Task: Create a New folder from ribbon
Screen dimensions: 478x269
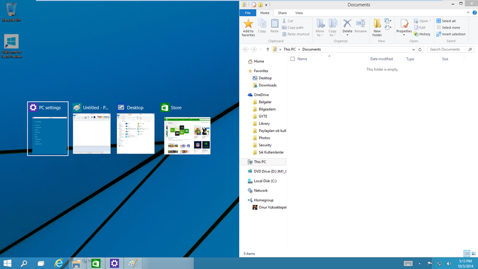Action: pos(377,28)
